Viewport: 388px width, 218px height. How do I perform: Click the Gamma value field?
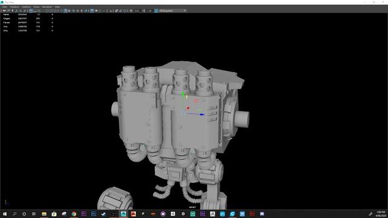pyautogui.click(x=150, y=11)
